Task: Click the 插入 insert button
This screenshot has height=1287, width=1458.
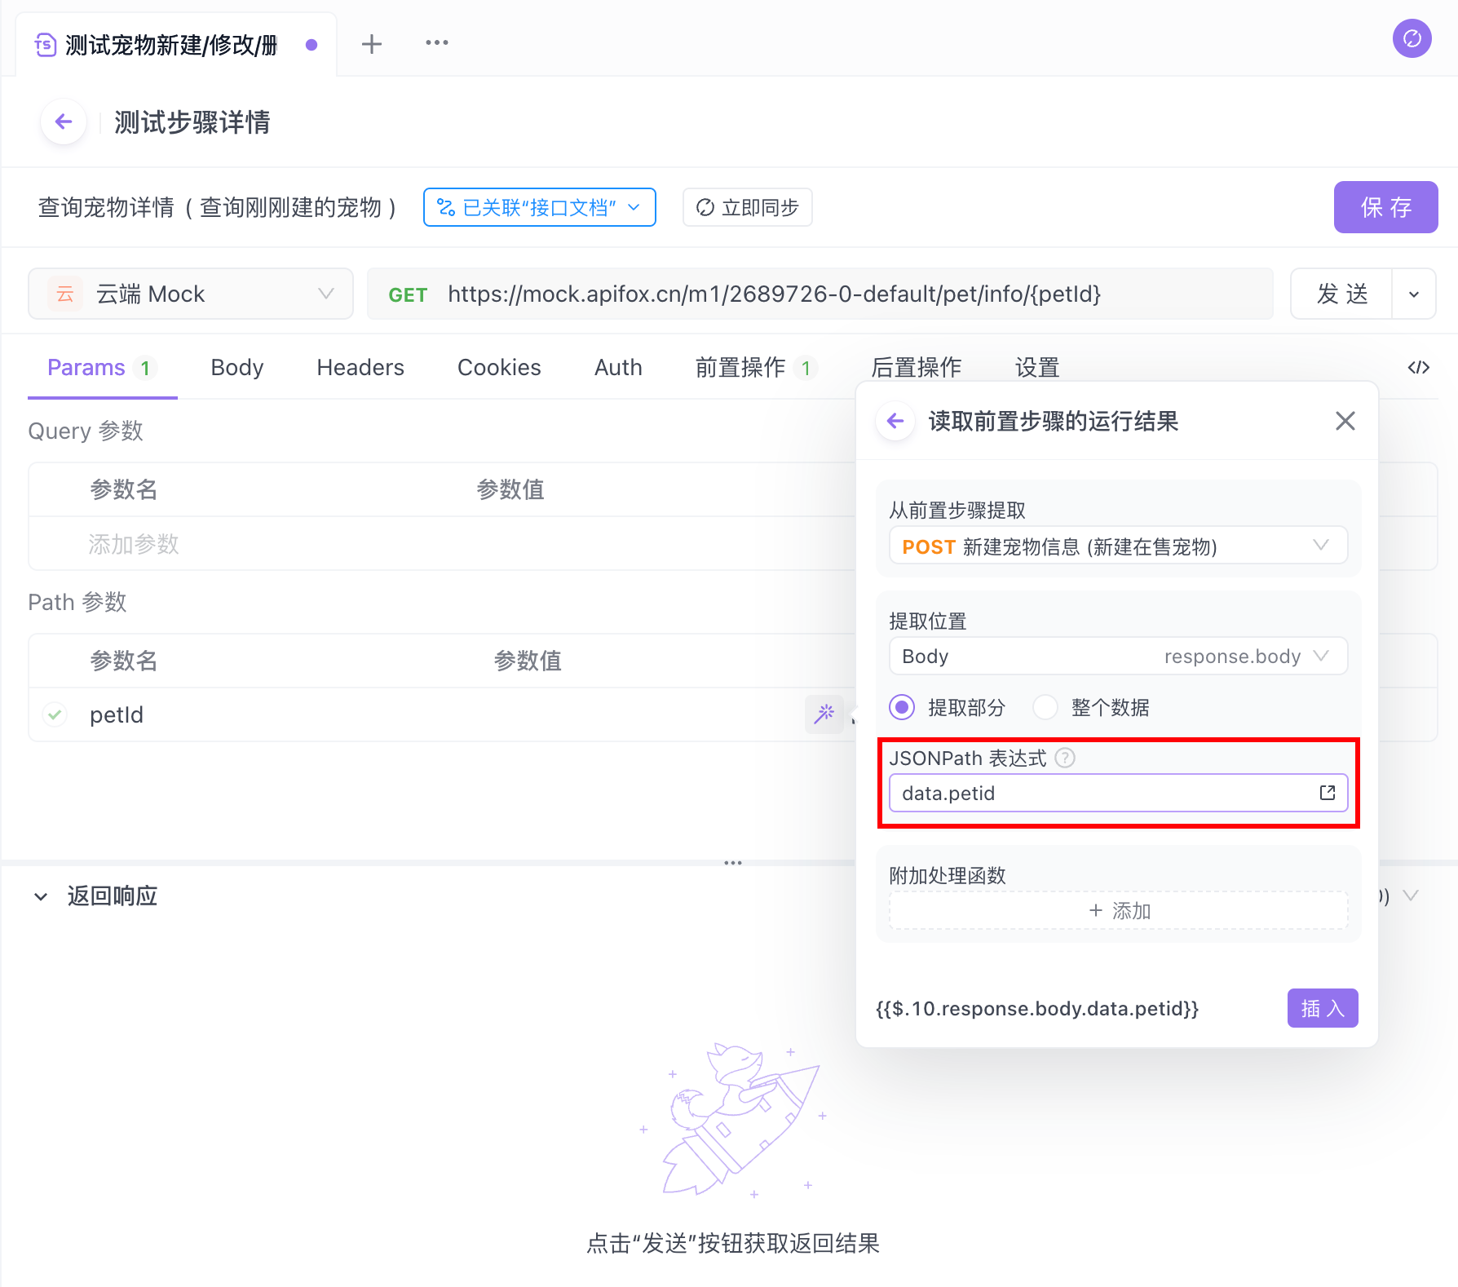Action: pyautogui.click(x=1322, y=1008)
